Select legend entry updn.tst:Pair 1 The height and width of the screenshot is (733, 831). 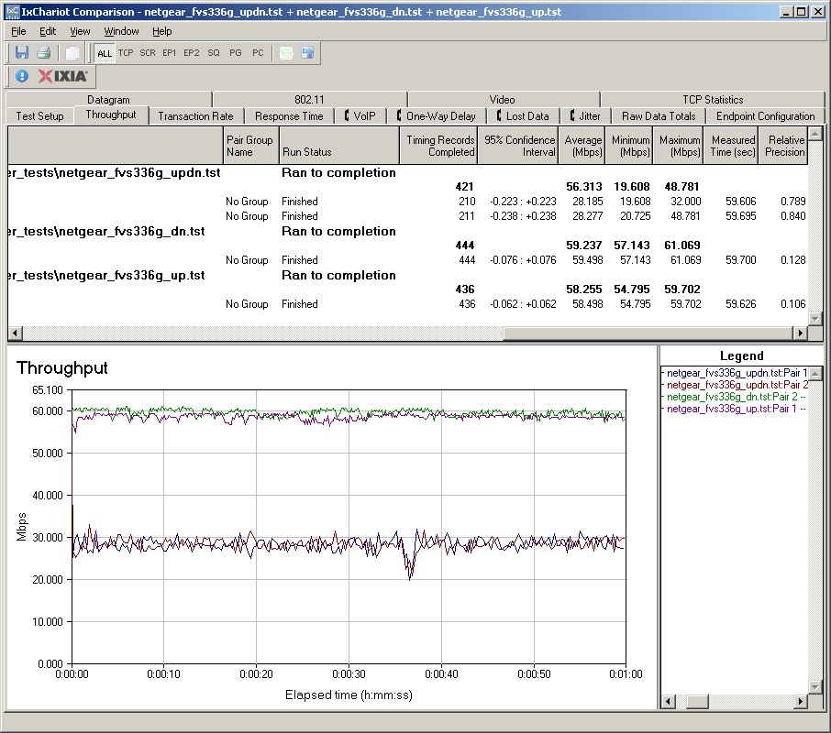coord(737,373)
